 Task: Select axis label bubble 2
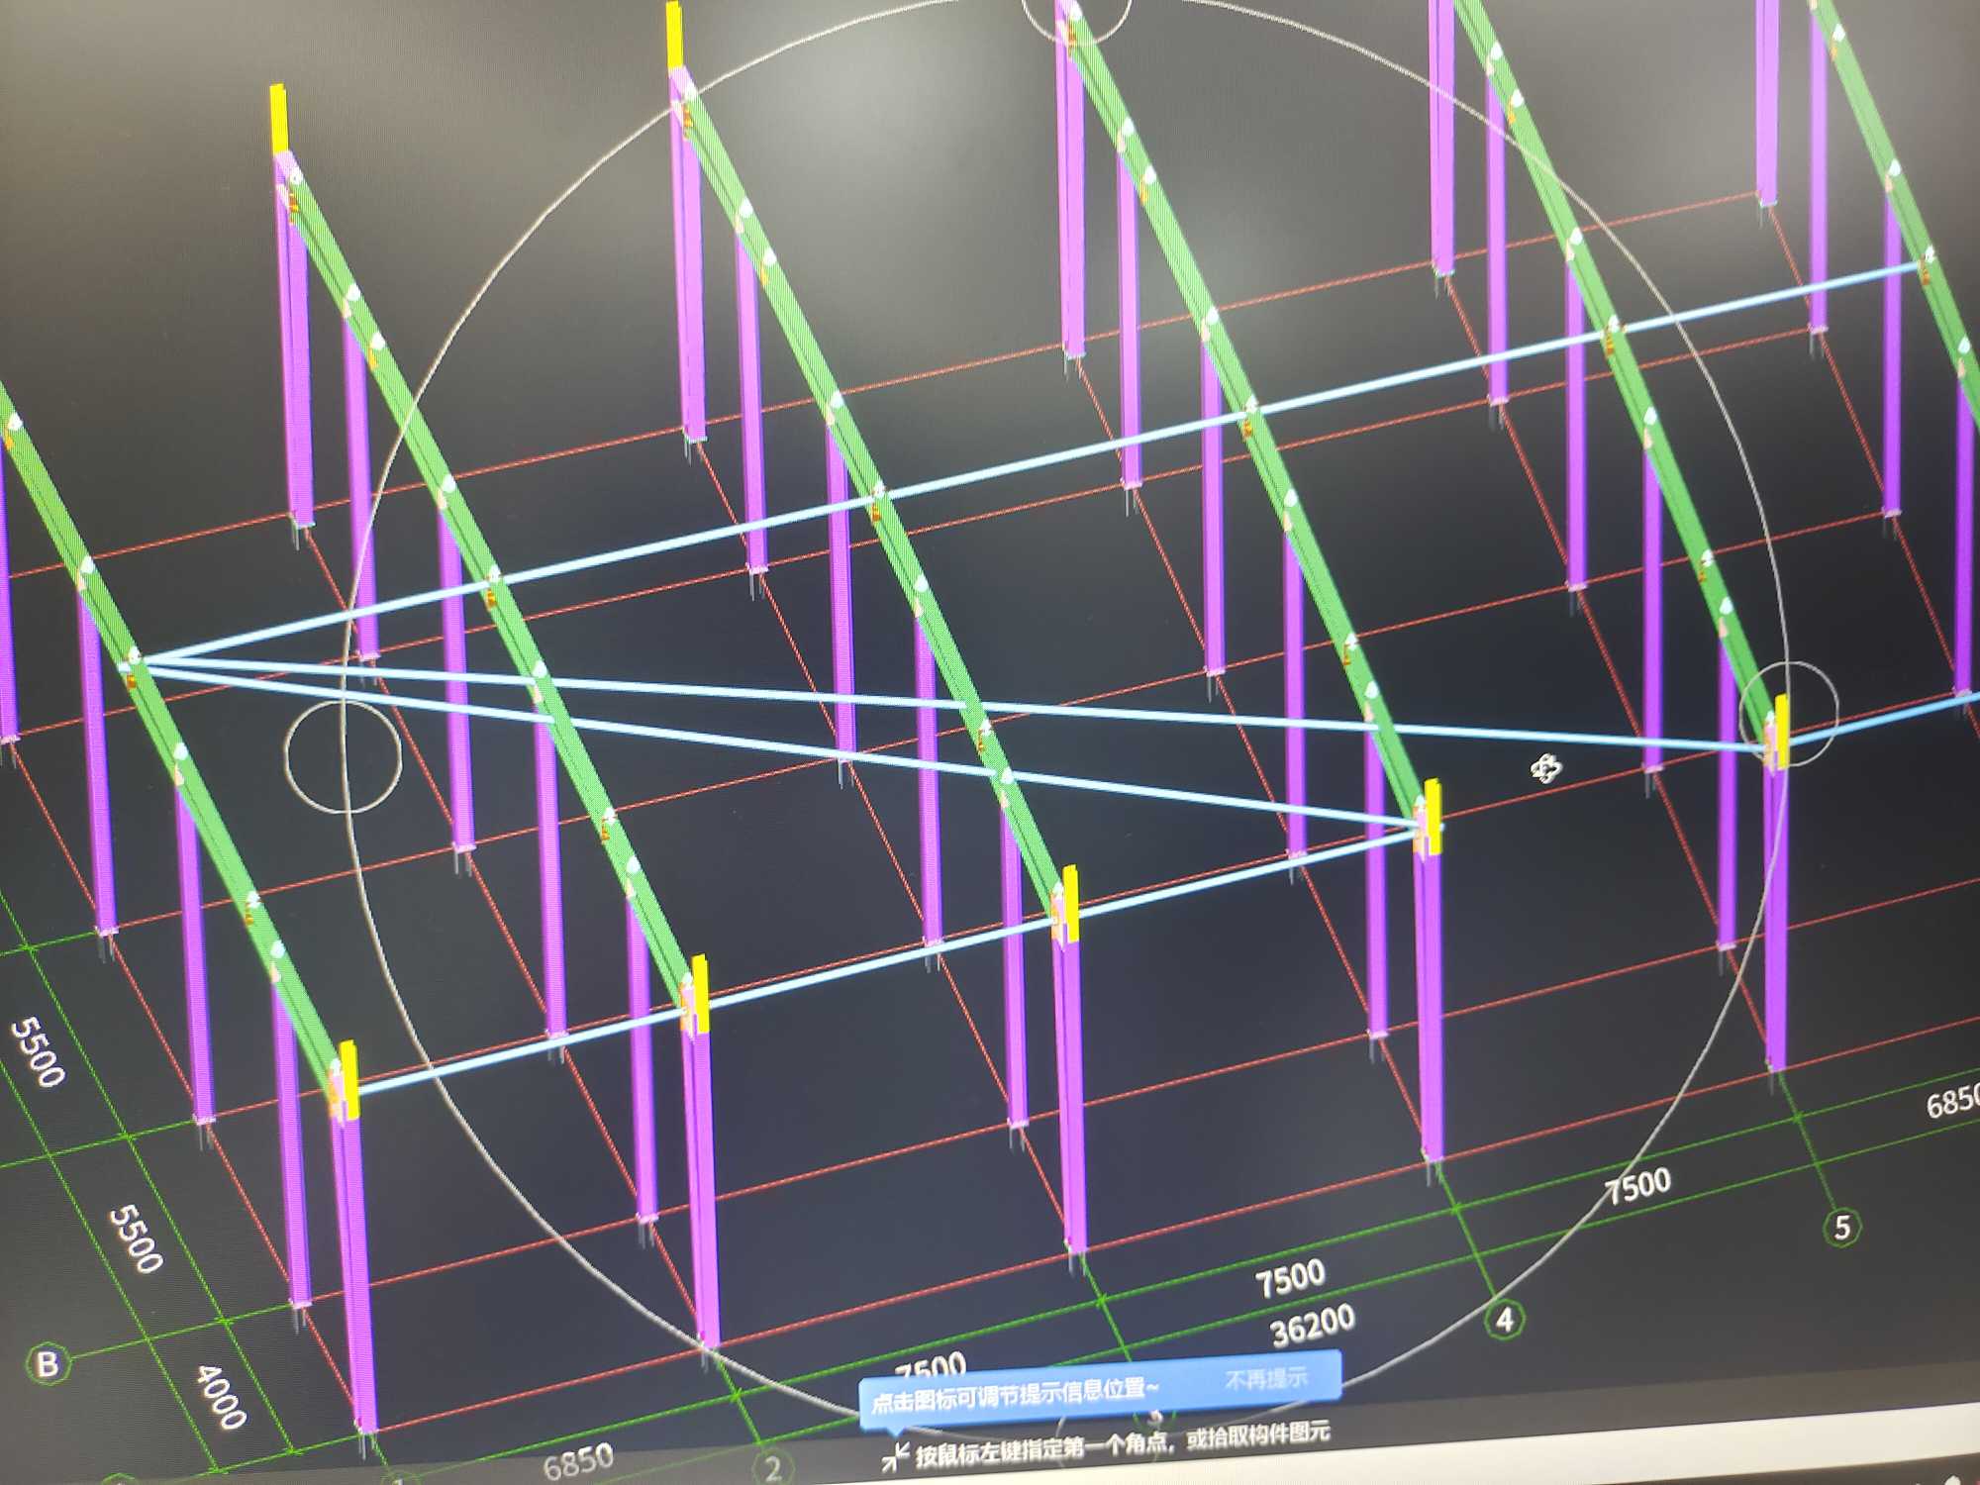(x=773, y=1467)
